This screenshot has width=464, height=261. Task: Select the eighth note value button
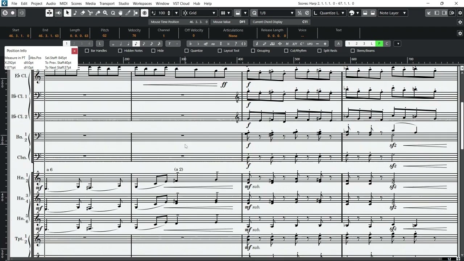[136, 43]
